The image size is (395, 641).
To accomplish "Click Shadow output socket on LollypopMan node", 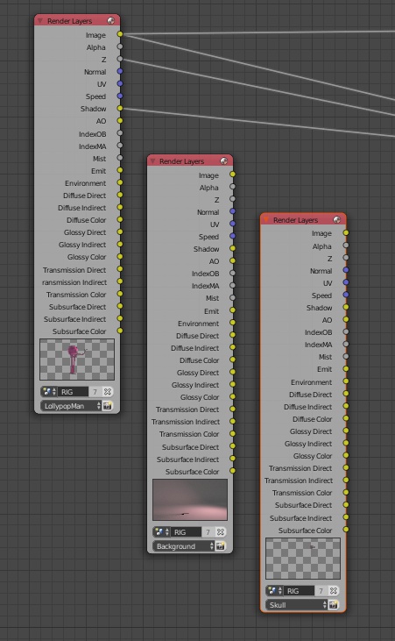I will pyautogui.click(x=120, y=108).
